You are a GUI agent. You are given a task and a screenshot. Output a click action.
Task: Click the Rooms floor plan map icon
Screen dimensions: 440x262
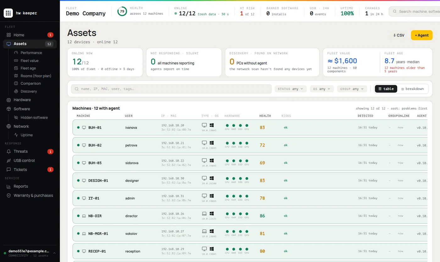(x=16, y=76)
